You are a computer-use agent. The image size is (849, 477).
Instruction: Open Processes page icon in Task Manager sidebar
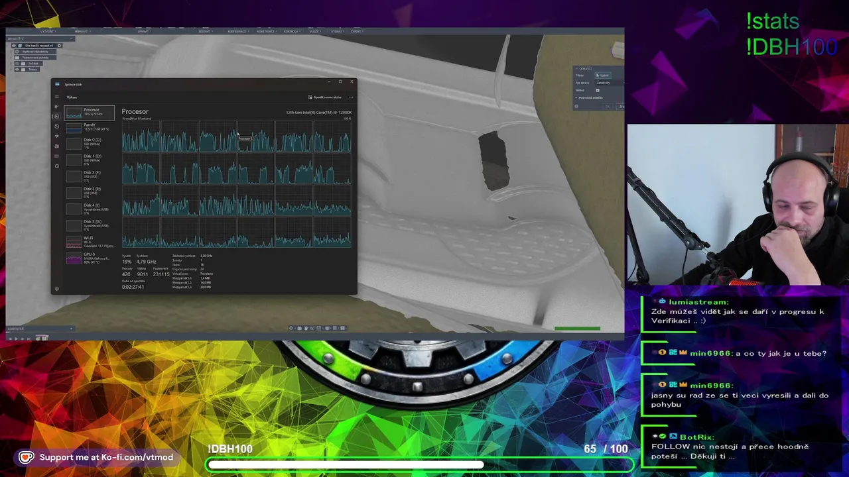coord(56,107)
